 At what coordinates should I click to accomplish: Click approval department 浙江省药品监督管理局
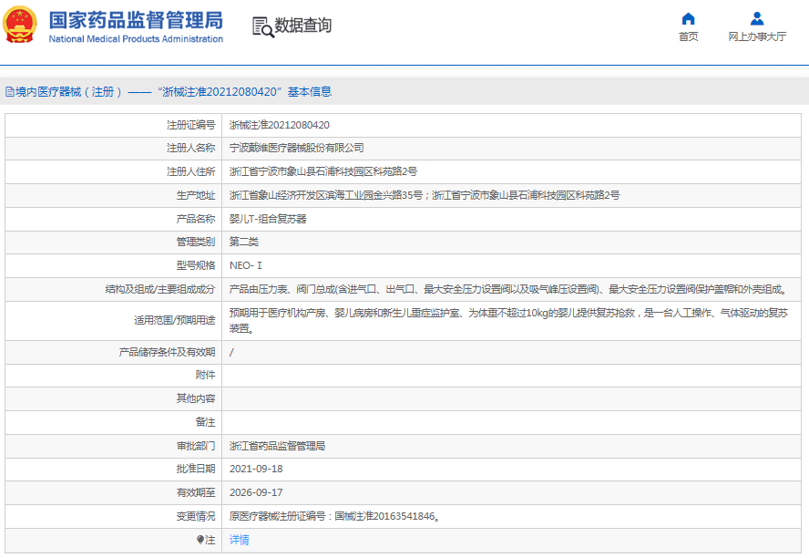point(277,446)
